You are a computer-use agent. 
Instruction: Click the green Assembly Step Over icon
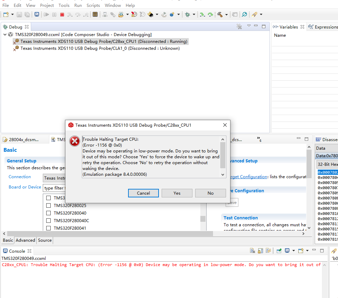(x=210, y=14)
